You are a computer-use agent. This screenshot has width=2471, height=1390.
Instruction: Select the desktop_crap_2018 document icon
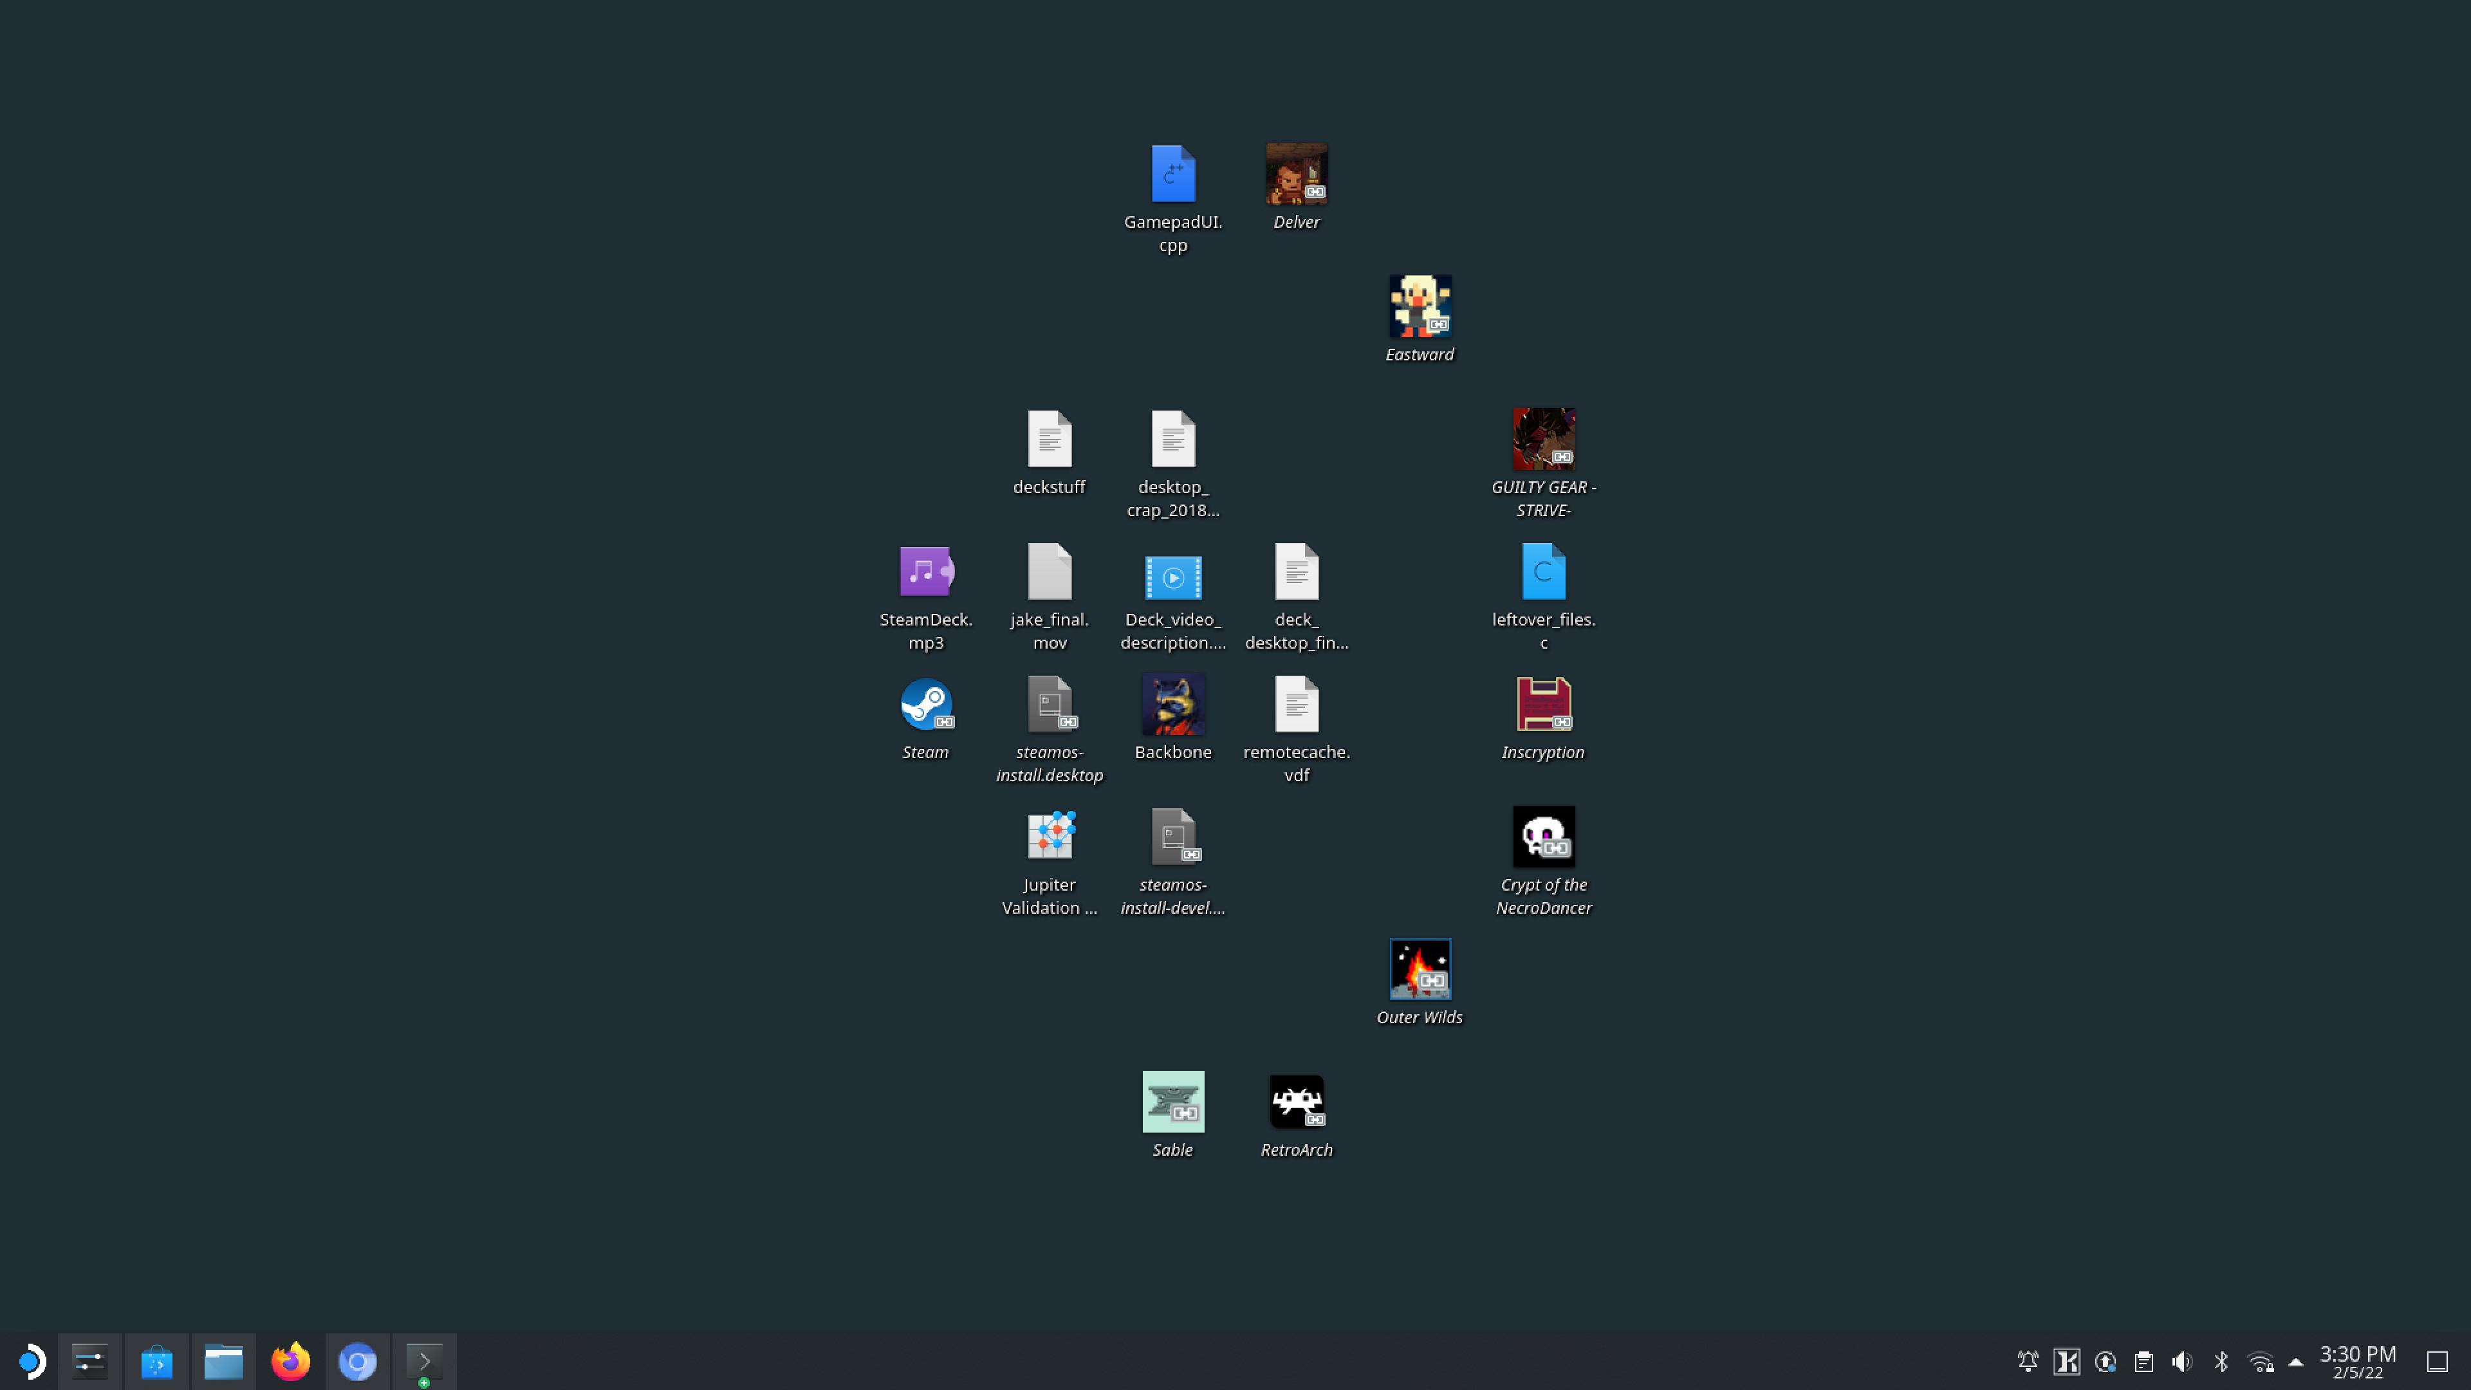pos(1173,438)
